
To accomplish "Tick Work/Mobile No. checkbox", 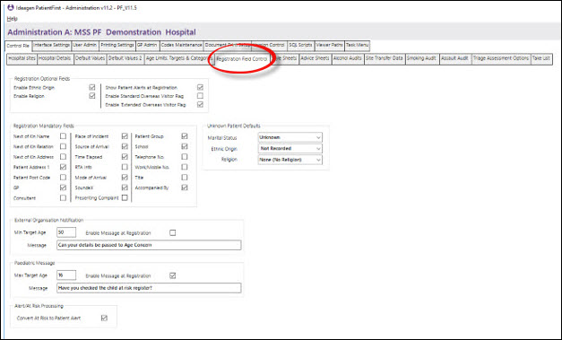I will 185,167.
